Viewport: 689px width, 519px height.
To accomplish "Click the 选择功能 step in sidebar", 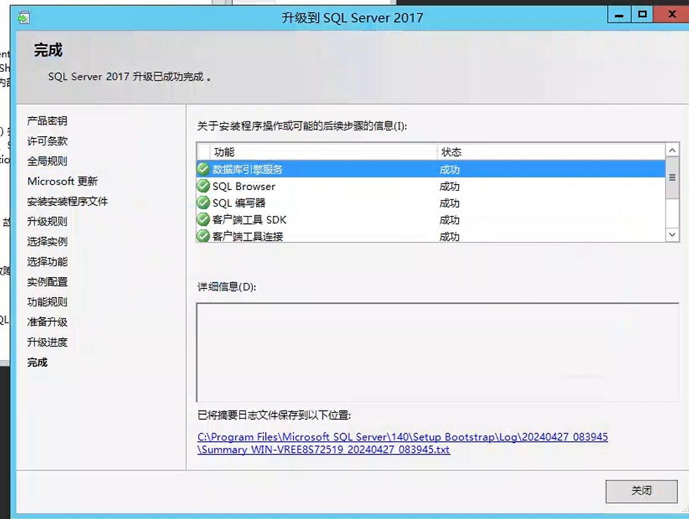I will pos(47,262).
